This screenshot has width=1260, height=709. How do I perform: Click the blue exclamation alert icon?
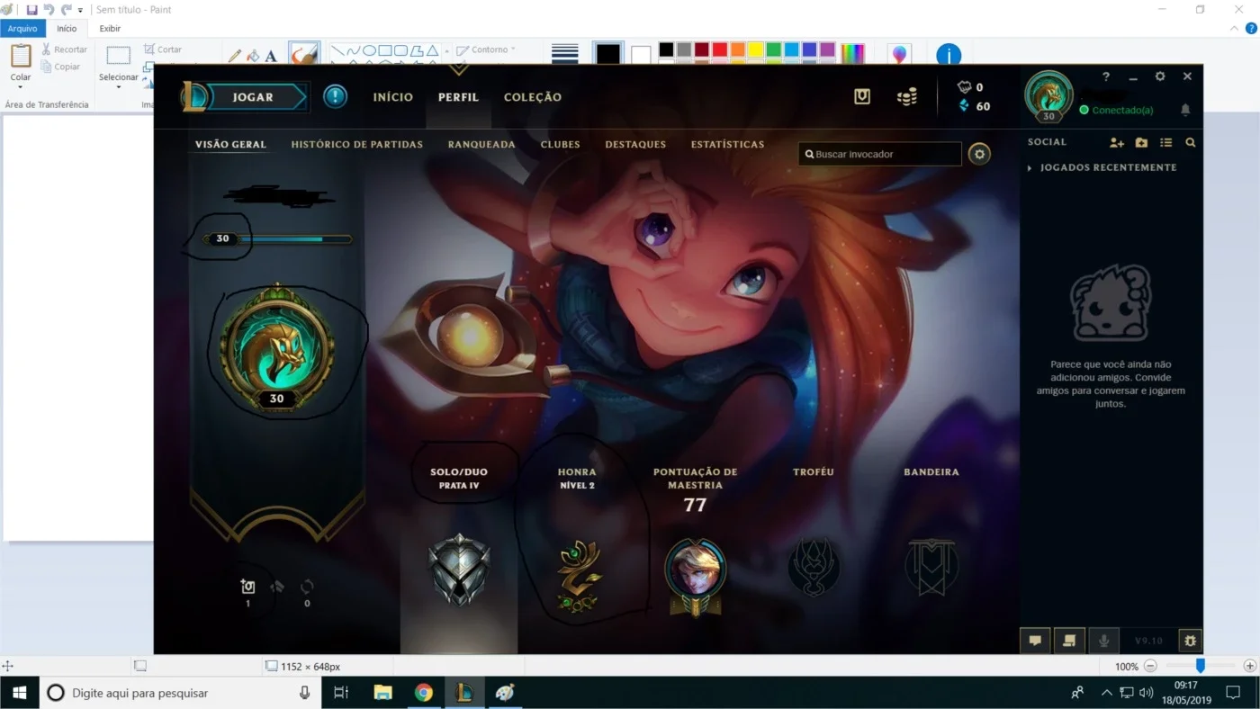(336, 96)
